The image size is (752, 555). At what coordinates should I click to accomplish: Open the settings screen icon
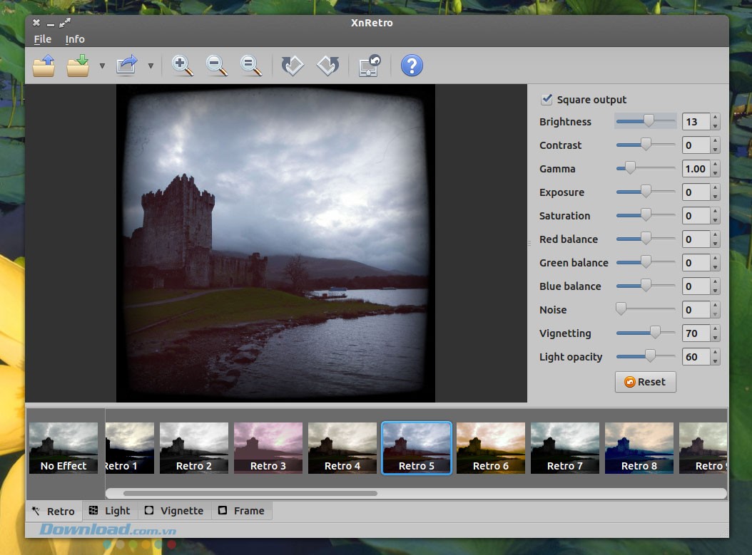370,66
